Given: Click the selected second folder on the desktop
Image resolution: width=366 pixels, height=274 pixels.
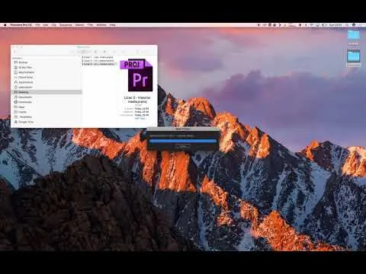Looking at the screenshot, I should [x=354, y=56].
